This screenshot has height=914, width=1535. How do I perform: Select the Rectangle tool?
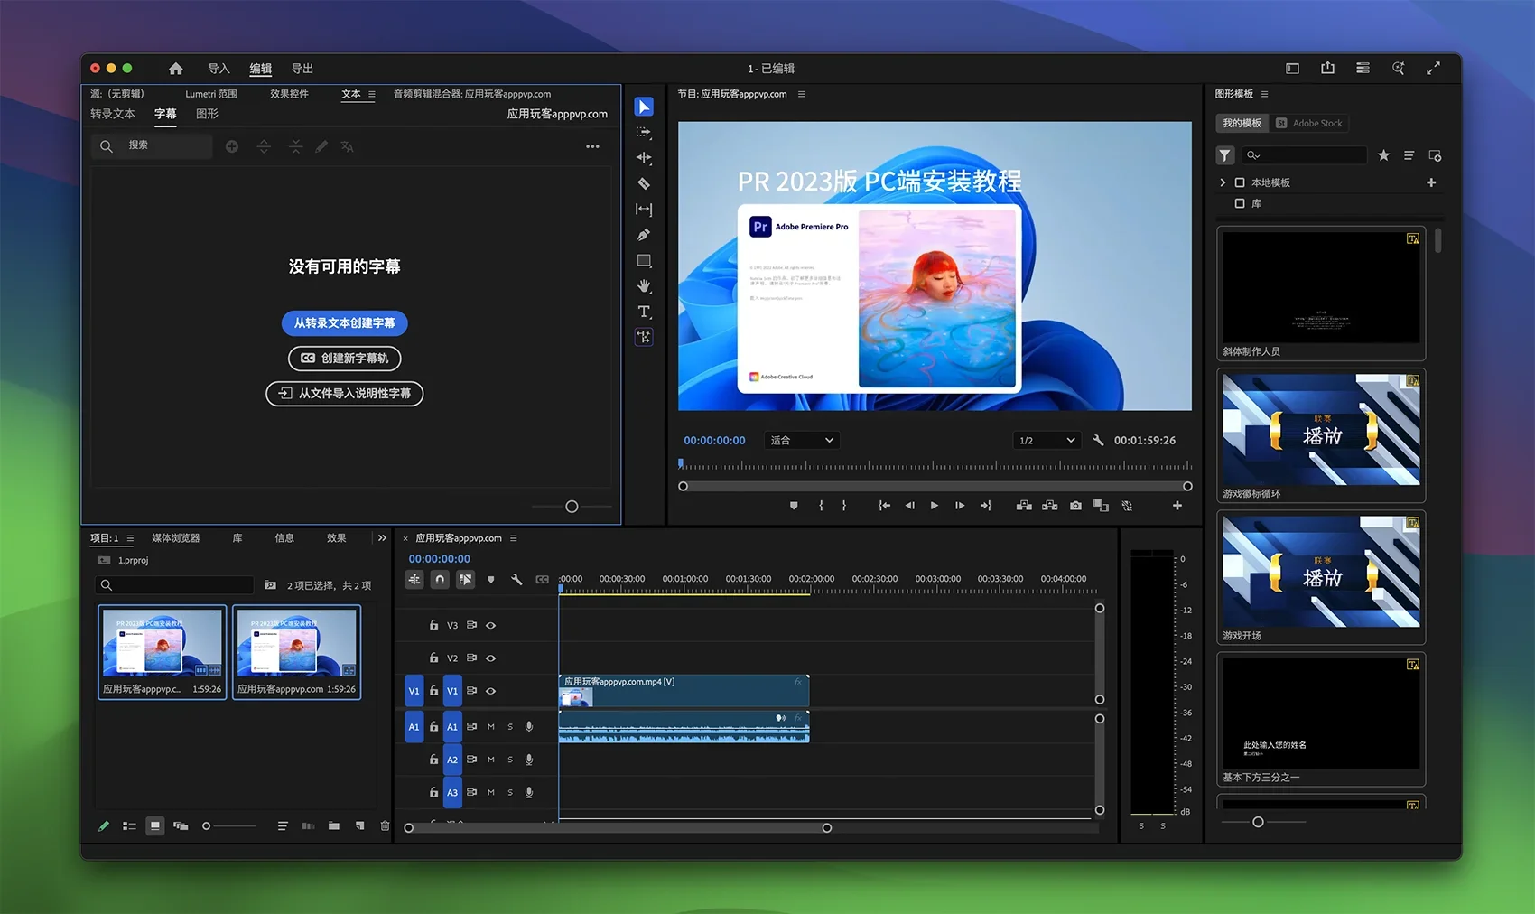click(x=644, y=260)
